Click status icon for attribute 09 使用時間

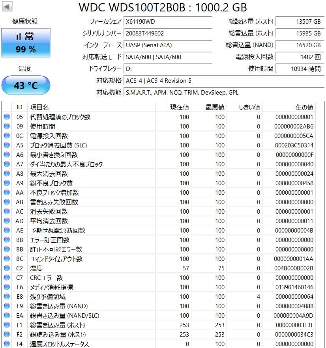pos(7,126)
